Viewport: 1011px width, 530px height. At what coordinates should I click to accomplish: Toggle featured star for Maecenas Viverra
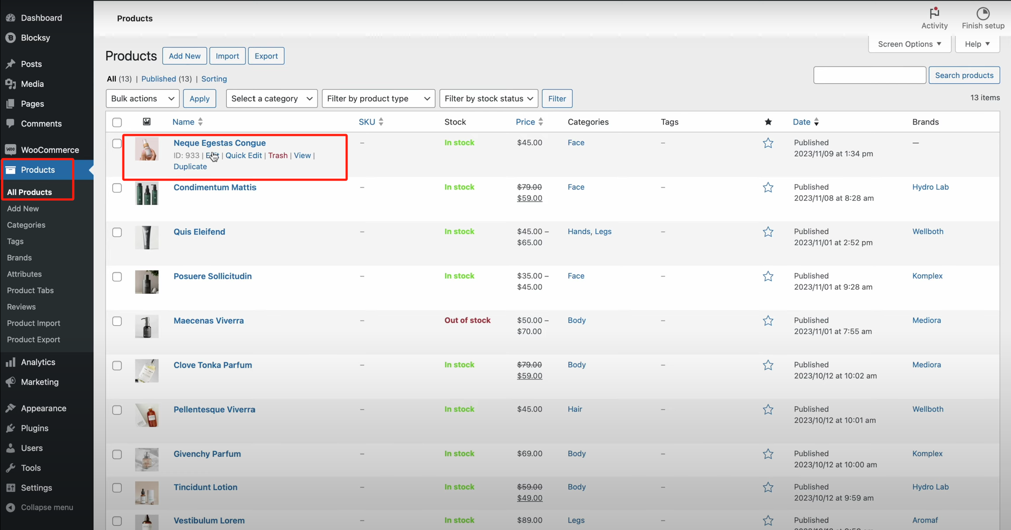pyautogui.click(x=767, y=321)
